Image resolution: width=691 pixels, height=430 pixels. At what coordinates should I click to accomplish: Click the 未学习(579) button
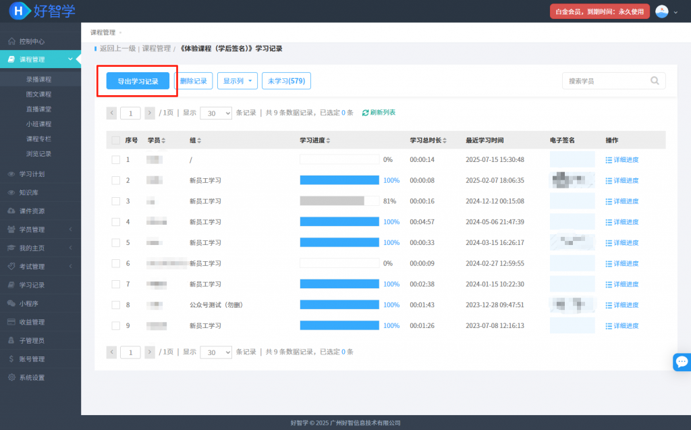tap(286, 81)
